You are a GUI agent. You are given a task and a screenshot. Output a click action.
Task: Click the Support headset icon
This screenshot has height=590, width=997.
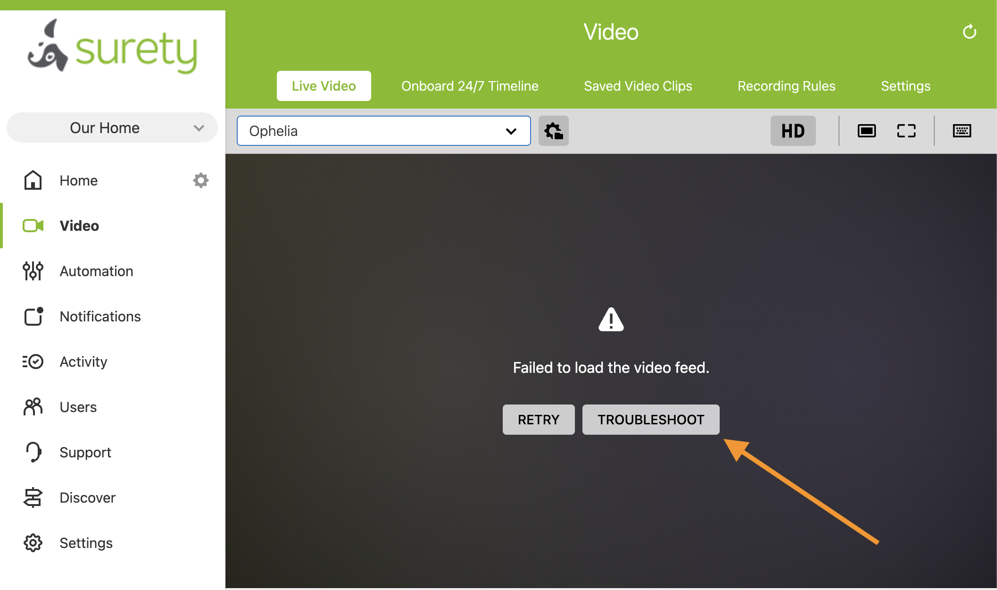tap(33, 452)
